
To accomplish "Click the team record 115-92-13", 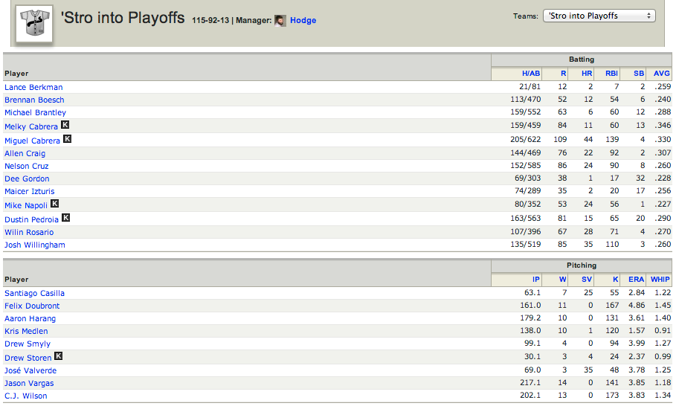I will 210,20.
